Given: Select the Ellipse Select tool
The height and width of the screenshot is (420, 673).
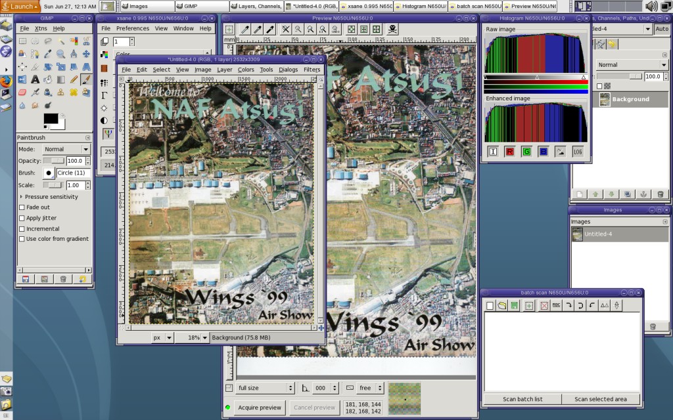Looking at the screenshot, I should click(x=35, y=41).
